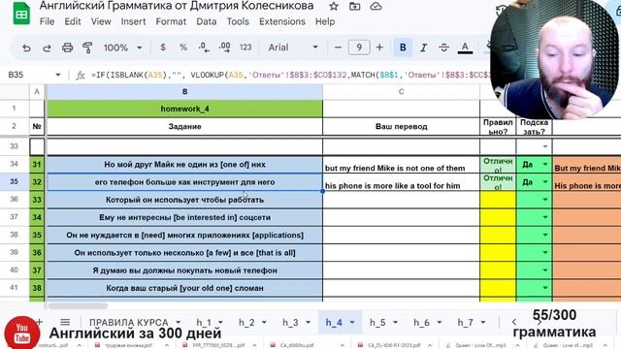Check the cloud save status icon
Image resolution: width=621 pixels, height=349 pixels.
[x=376, y=7]
